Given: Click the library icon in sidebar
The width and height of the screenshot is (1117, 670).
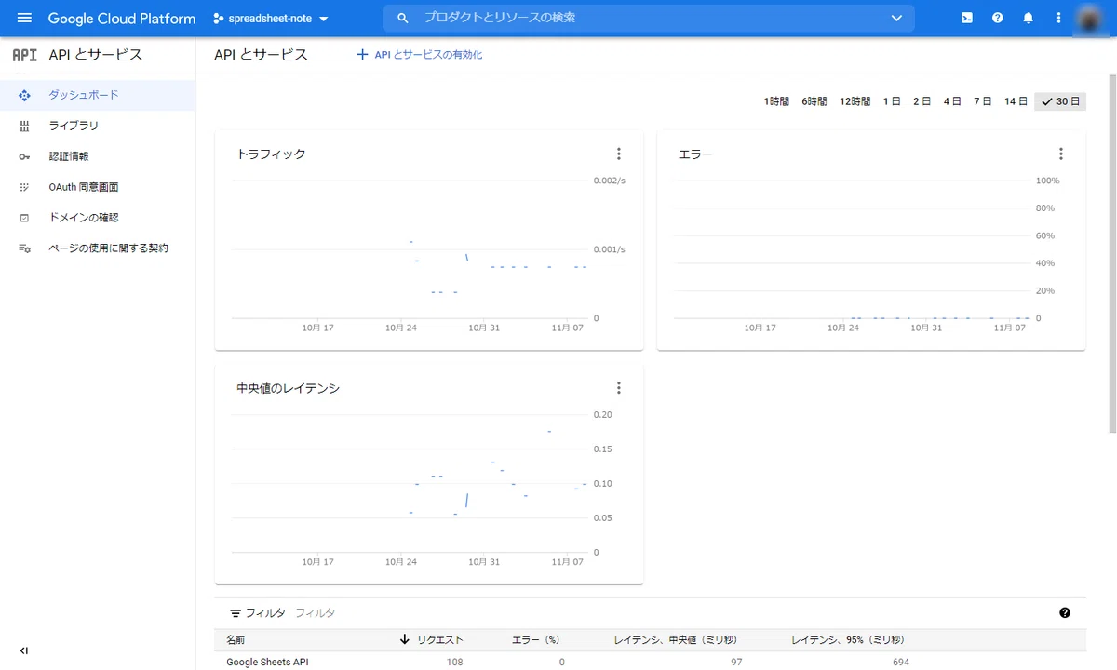Looking at the screenshot, I should (25, 126).
